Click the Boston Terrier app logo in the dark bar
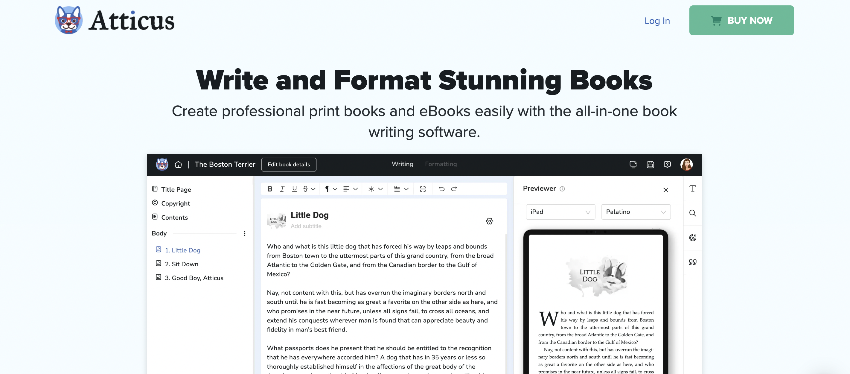The width and height of the screenshot is (850, 374). point(162,164)
